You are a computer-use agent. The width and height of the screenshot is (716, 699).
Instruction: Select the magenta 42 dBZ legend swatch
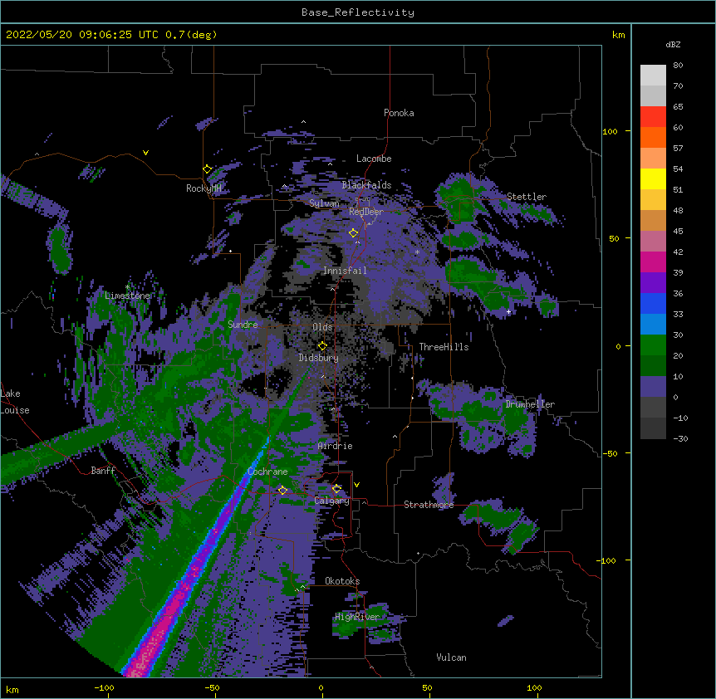[653, 262]
